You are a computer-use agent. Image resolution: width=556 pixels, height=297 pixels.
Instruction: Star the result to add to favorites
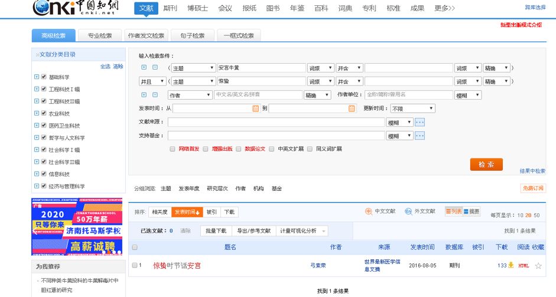pos(538,266)
